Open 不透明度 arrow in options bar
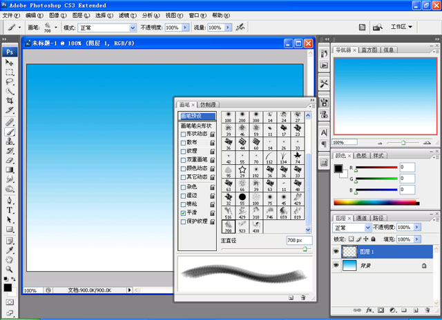The height and width of the screenshot is (320, 442). point(185,28)
